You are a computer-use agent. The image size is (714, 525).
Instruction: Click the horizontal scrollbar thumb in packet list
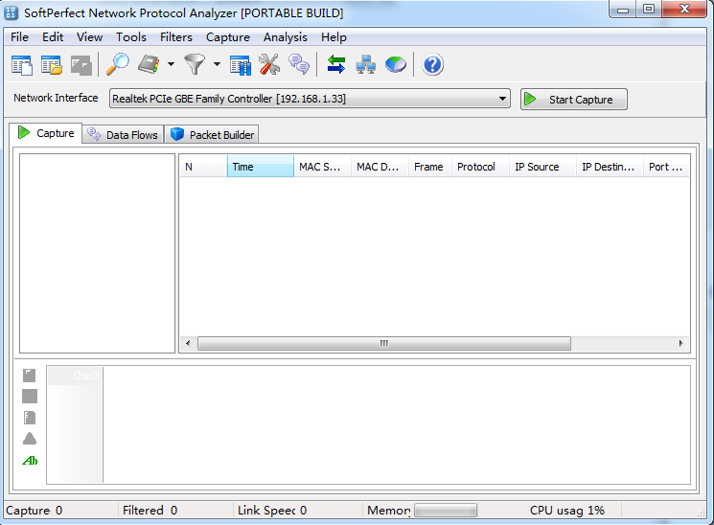(x=384, y=343)
